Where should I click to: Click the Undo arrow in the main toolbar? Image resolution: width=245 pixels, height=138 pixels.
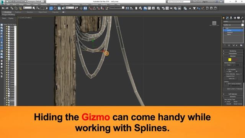click(x=3, y=8)
